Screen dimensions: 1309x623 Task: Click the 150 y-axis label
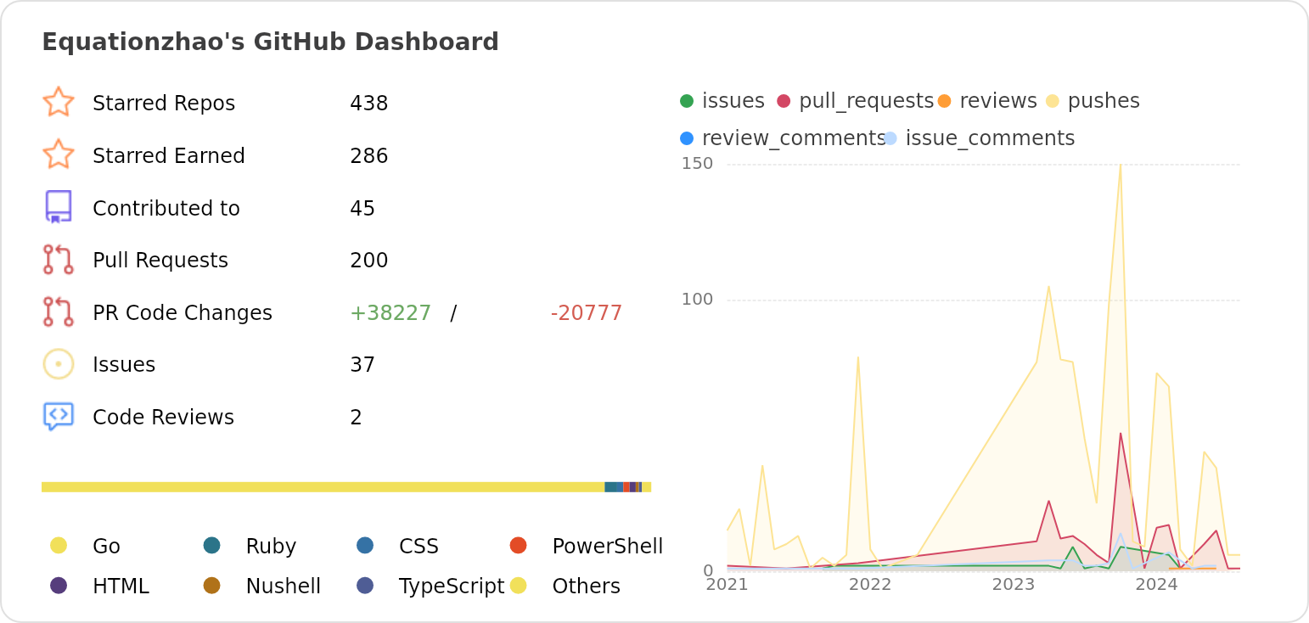coord(698,164)
